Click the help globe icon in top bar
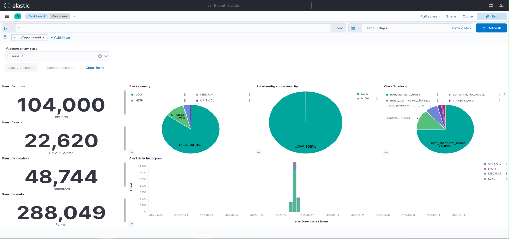Image resolution: width=509 pixels, height=239 pixels. tap(490, 5)
